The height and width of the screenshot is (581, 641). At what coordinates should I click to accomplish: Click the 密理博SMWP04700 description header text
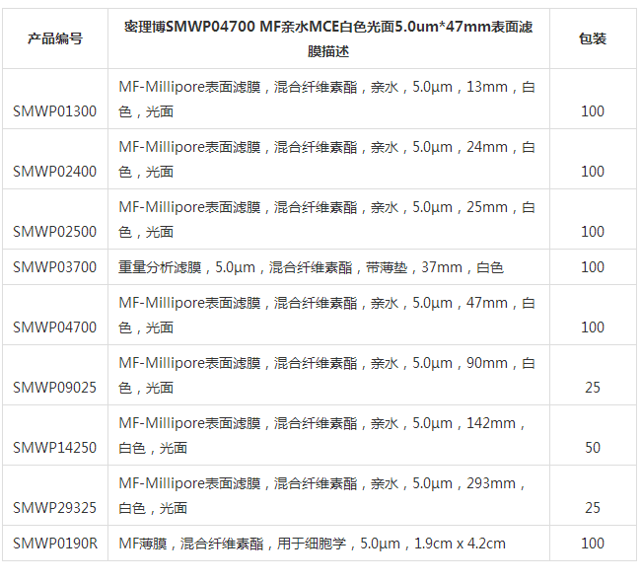pyautogui.click(x=328, y=38)
